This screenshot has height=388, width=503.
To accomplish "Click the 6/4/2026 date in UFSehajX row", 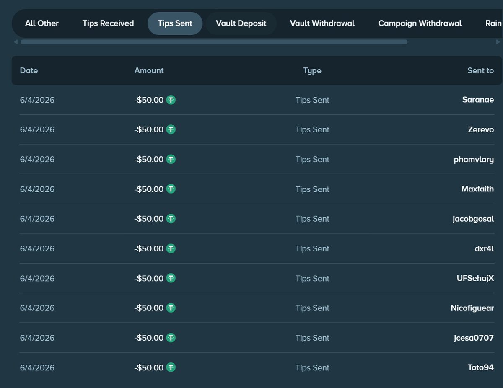I will [x=37, y=278].
